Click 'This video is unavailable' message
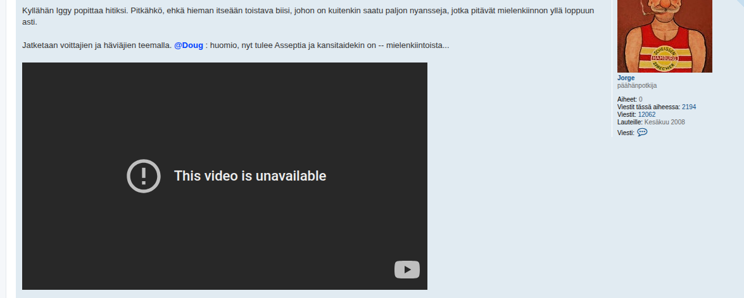 [x=250, y=176]
